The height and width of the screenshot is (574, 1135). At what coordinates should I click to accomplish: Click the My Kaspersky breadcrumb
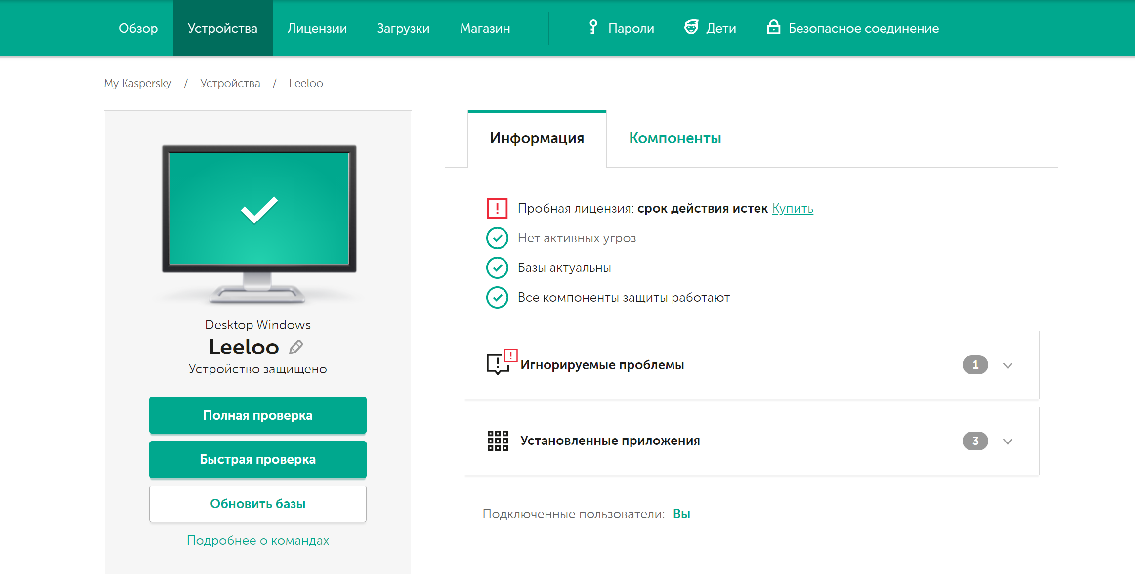(x=137, y=83)
